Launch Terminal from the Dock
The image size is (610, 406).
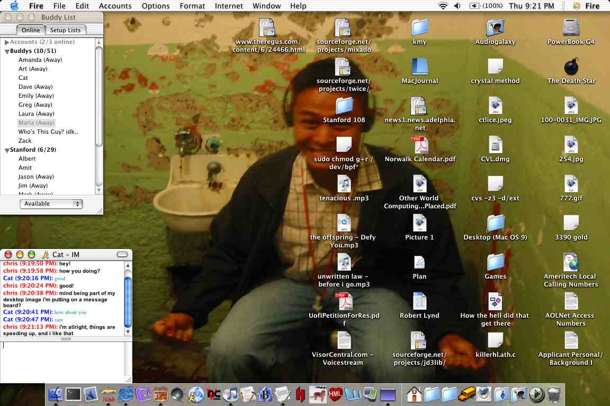tap(73, 394)
